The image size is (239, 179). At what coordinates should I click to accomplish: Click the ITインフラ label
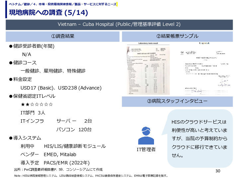tap(32, 121)
